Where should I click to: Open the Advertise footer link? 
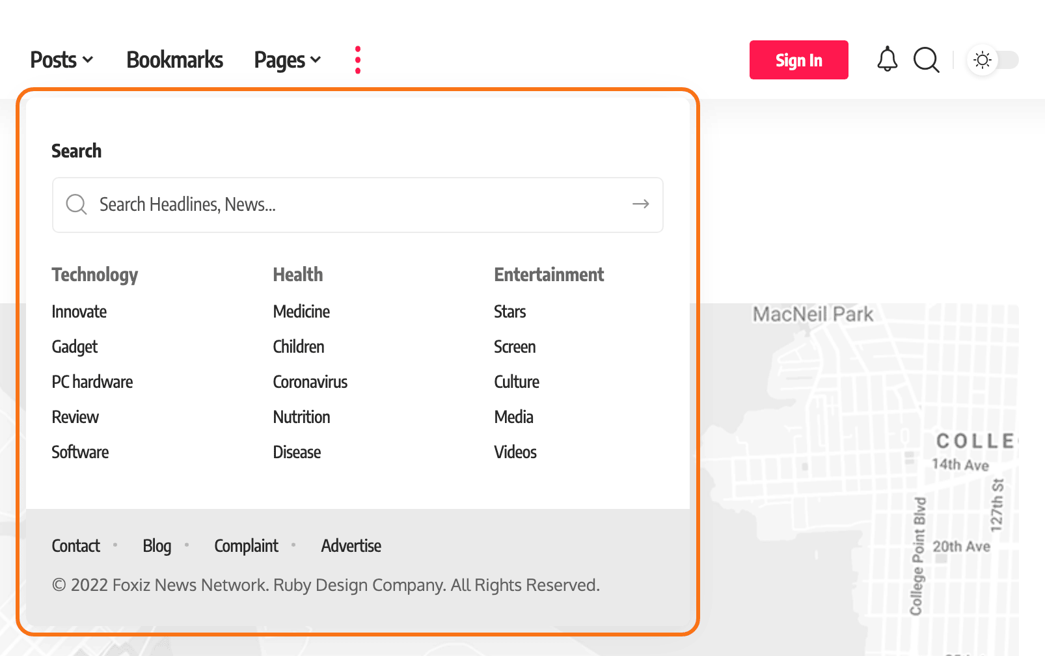[351, 546]
